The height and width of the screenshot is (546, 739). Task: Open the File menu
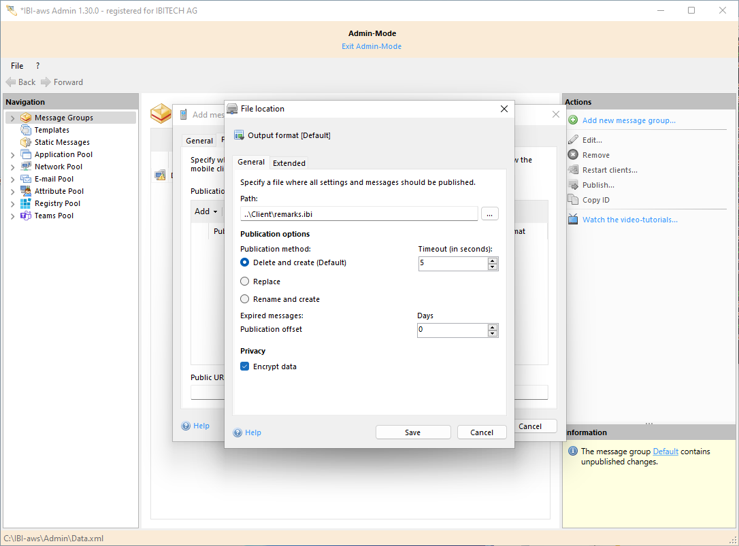[17, 65]
